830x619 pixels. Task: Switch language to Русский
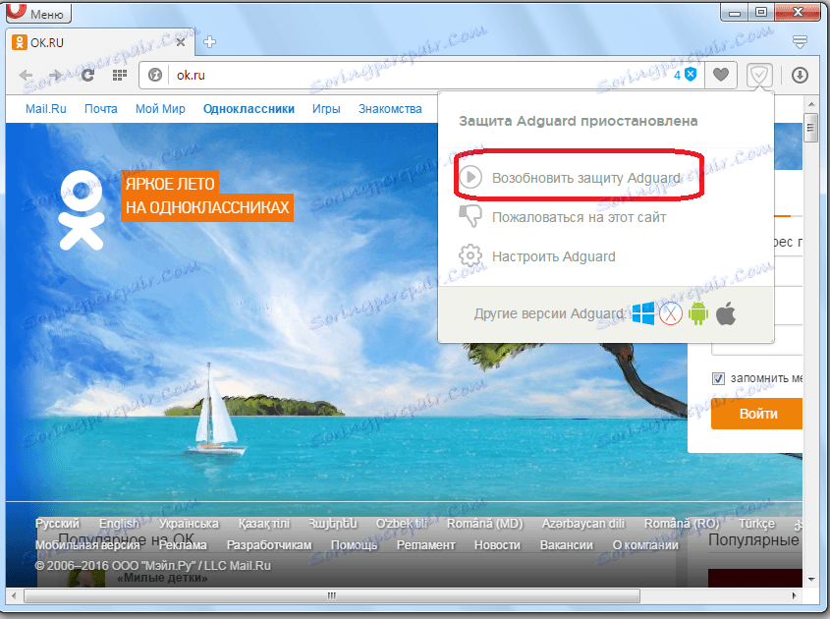pos(57,524)
